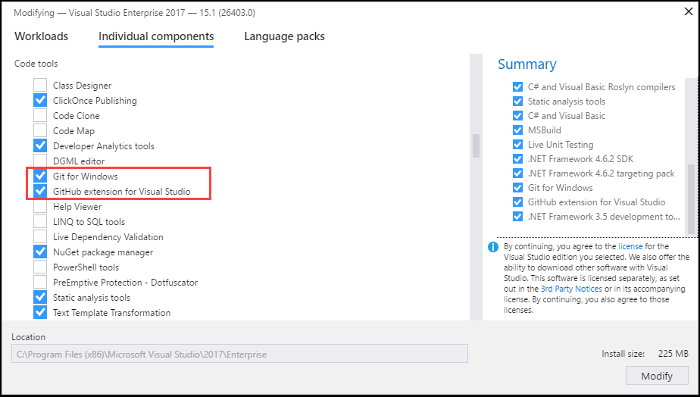Click the Modify button
The height and width of the screenshot is (397, 700).
click(657, 376)
